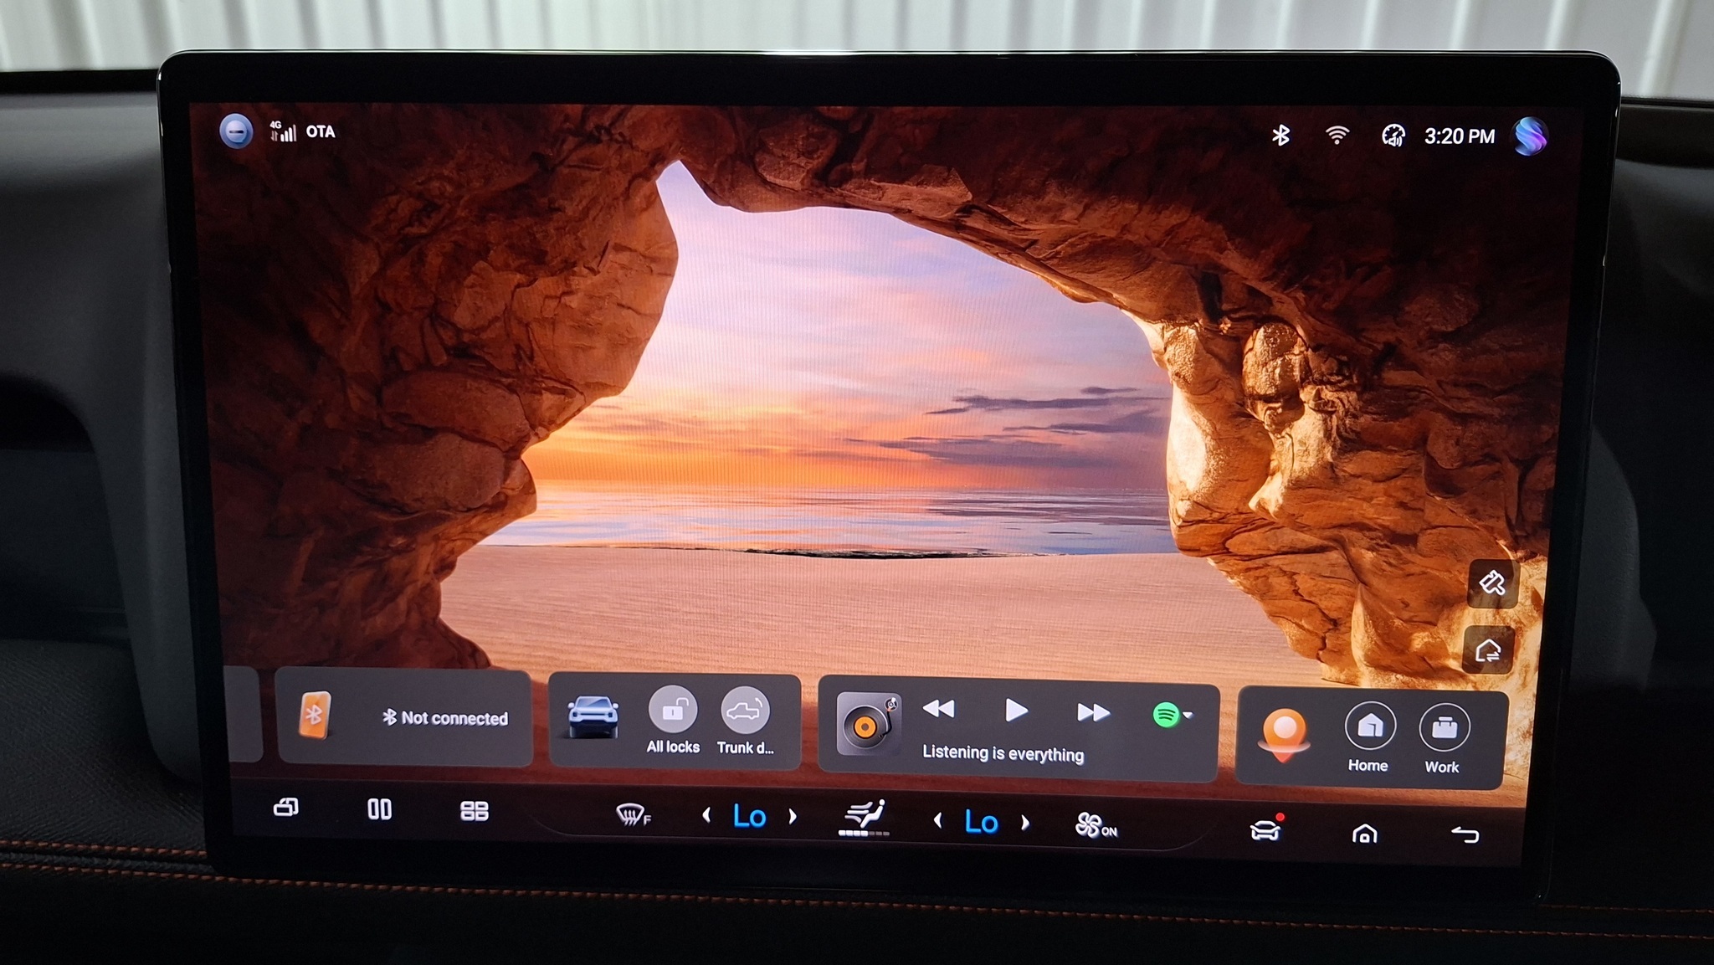Increase left temperature with right chevron
This screenshot has height=965, width=1714.
tap(793, 816)
